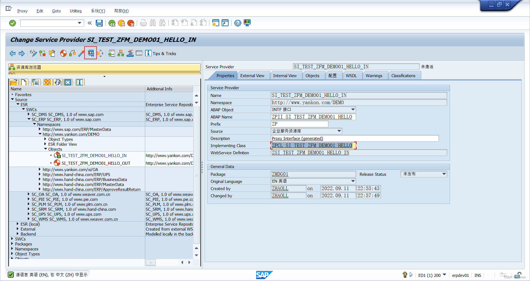Click the blue right arrow navigation icon
The width and height of the screenshot is (530, 281).
(22, 53)
